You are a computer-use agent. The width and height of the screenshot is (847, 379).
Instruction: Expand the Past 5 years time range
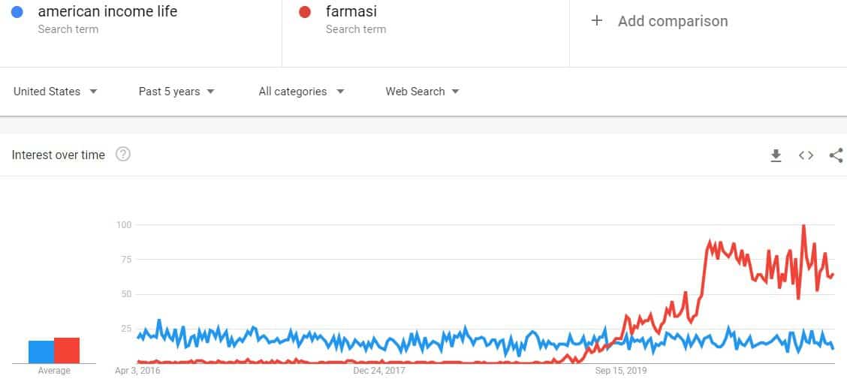click(x=176, y=92)
